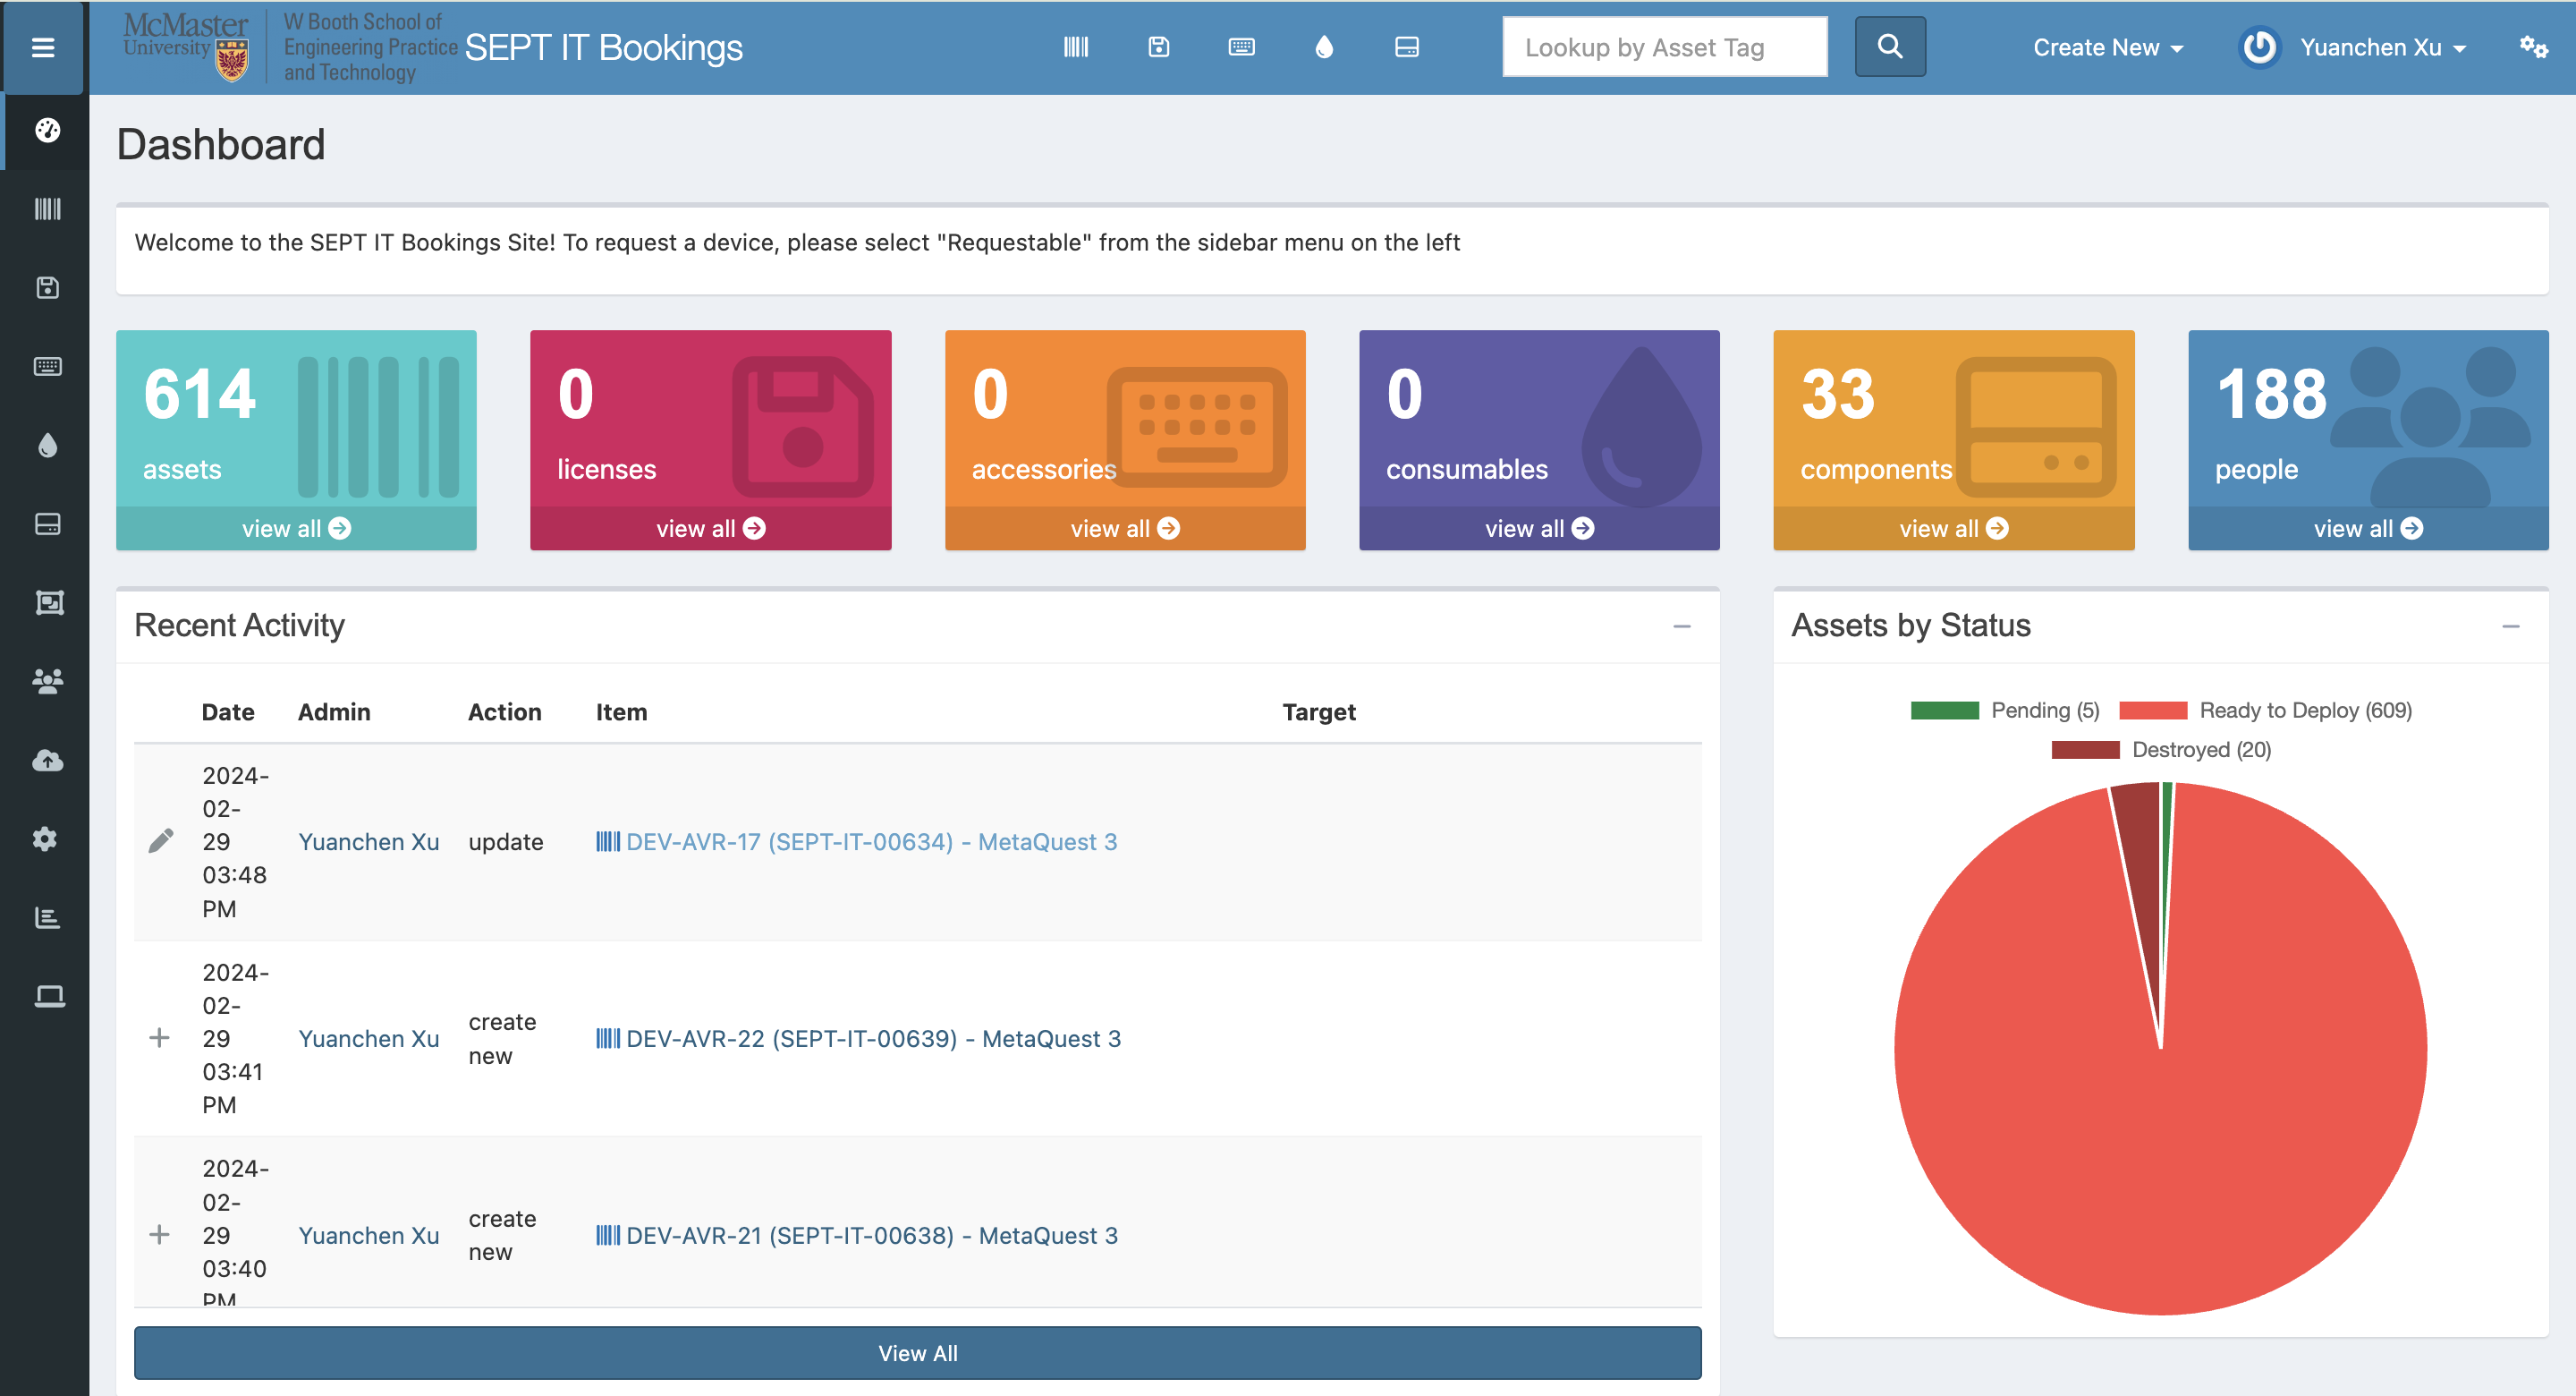Open DEV-AVR-22 MetaQuest 3 asset link
The height and width of the screenshot is (1396, 2576).
(x=872, y=1039)
